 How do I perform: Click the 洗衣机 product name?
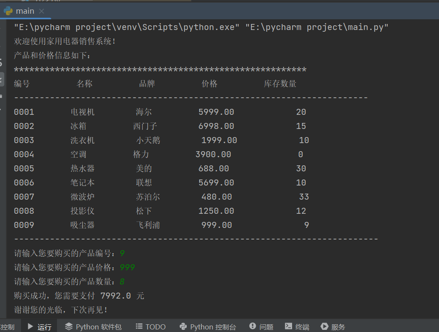pyautogui.click(x=82, y=140)
